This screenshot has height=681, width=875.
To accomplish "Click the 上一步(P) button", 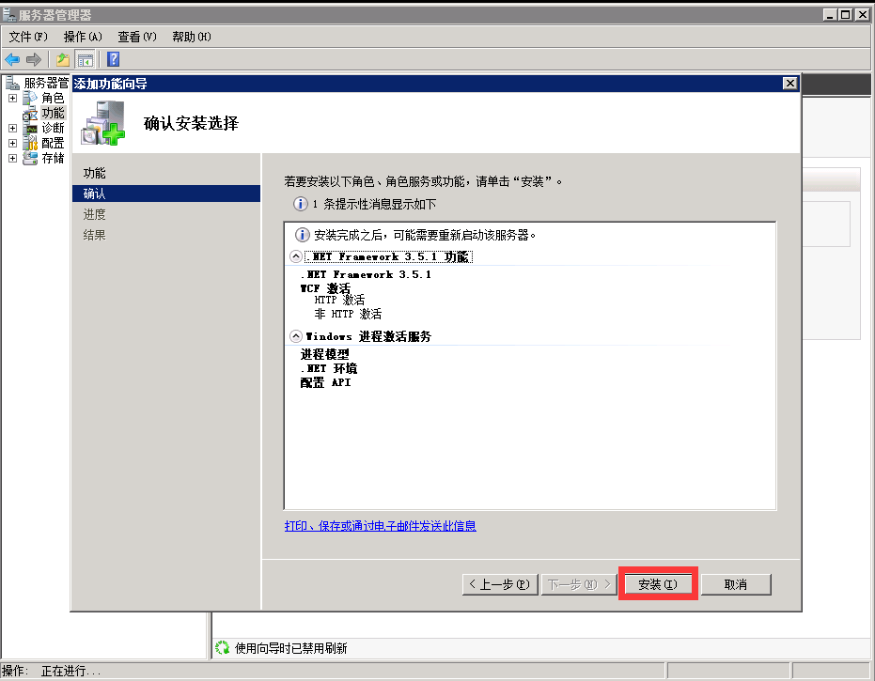I will click(x=498, y=584).
